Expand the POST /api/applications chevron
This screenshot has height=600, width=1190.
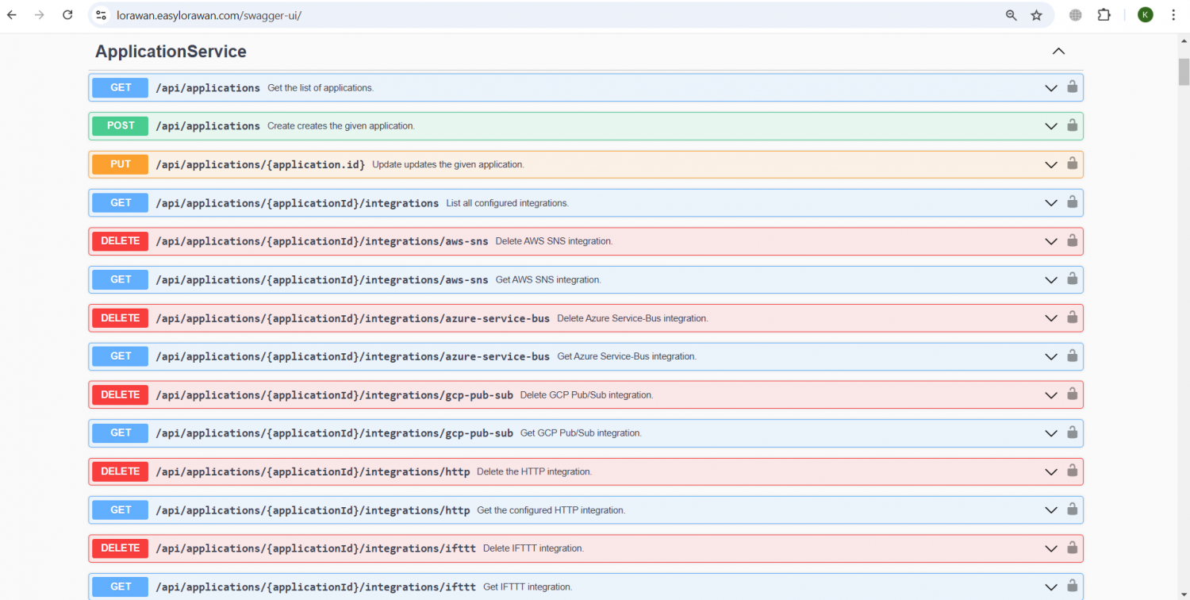tap(1051, 126)
